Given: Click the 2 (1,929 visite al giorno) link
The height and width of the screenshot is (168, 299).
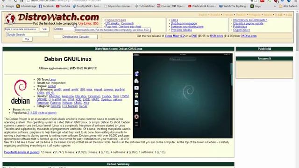Looking at the screenshot, I should [x=42, y=113].
